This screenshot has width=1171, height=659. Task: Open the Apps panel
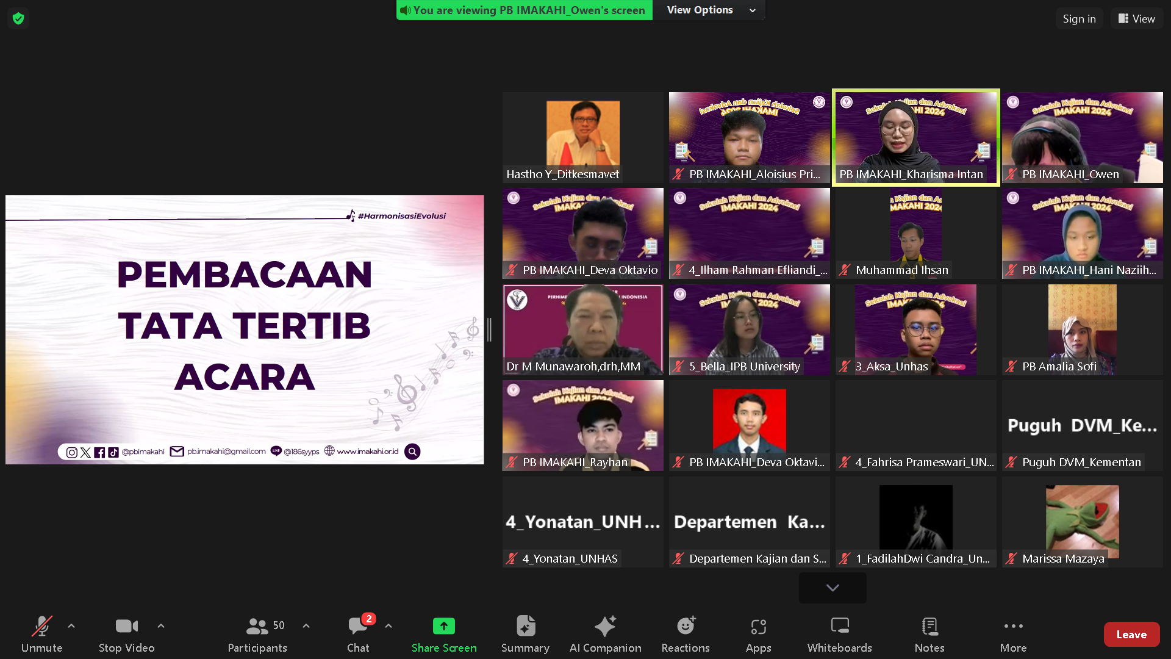tap(758, 634)
